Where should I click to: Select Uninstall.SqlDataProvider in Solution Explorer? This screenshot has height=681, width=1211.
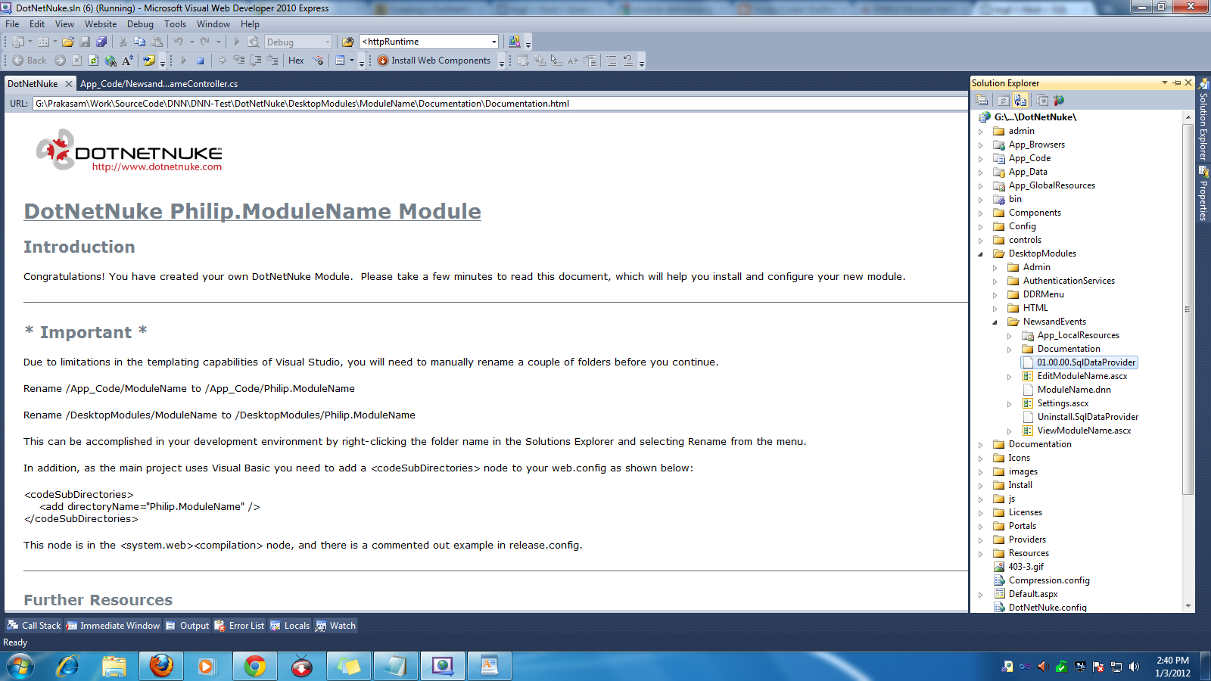pos(1087,417)
